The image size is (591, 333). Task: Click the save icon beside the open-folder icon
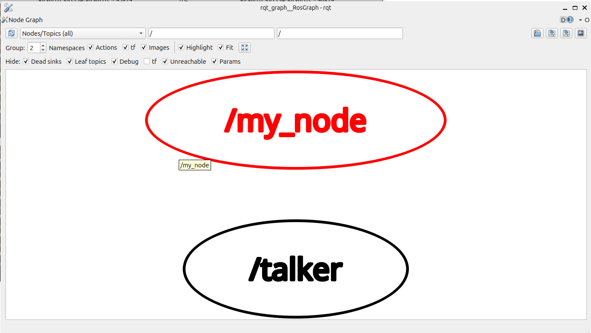coord(552,34)
